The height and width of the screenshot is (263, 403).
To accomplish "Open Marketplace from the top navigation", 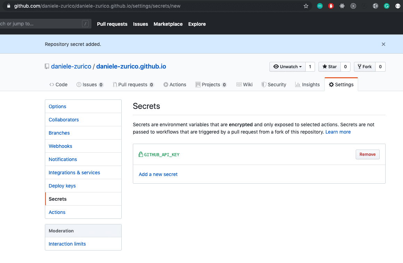I will pos(168,24).
